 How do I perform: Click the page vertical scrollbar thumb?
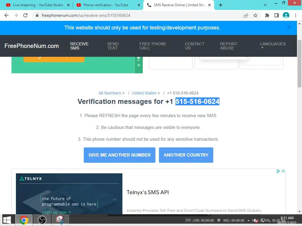[299, 64]
